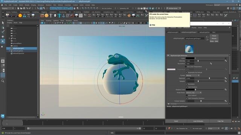Viewport: 241px width, 135px height.
Task: Select the single-pane layout icon
Action: pyautogui.click(x=3, y=61)
